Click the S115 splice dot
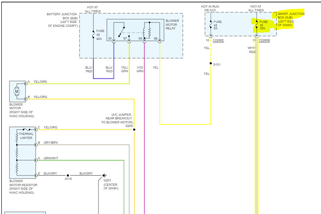The width and height of the screenshot is (321, 214). point(68,175)
